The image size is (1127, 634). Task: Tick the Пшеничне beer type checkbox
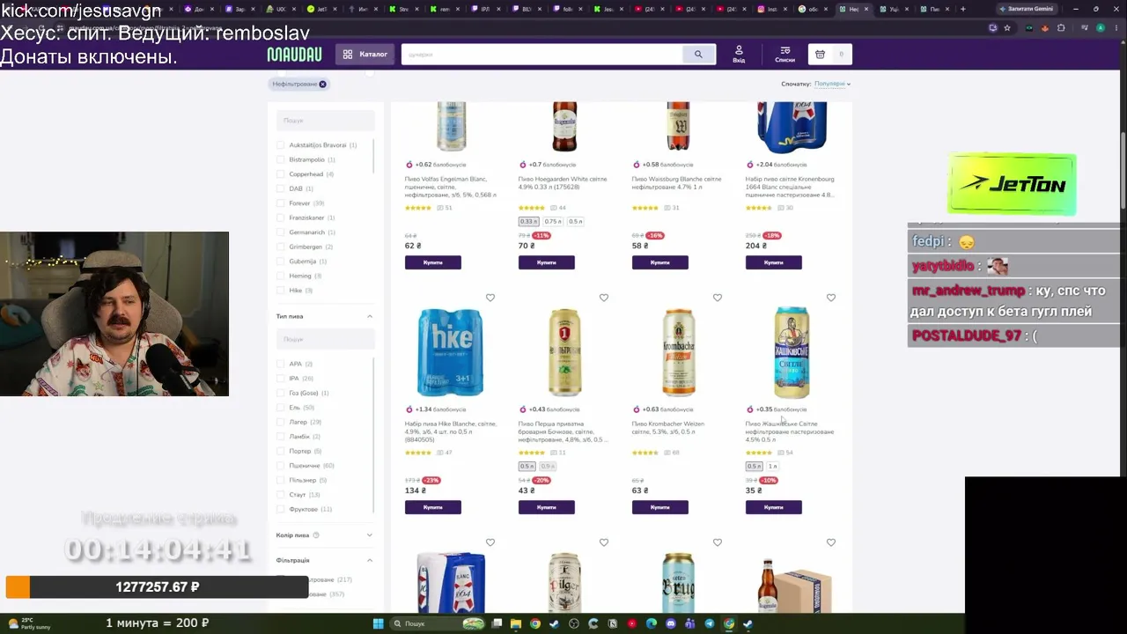point(281,466)
